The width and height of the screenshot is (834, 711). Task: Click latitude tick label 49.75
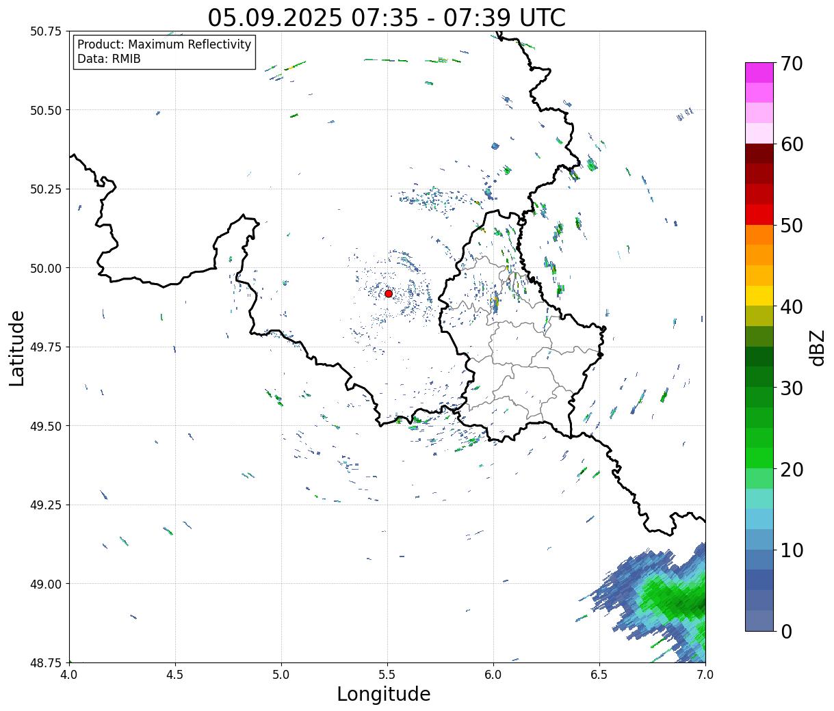[46, 347]
